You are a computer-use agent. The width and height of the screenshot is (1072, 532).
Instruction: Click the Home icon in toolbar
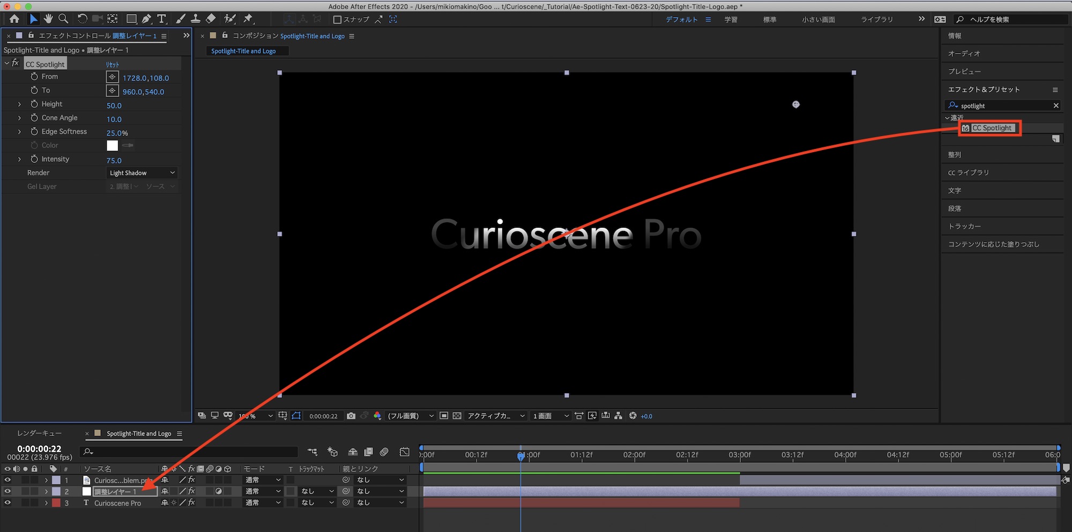point(14,19)
